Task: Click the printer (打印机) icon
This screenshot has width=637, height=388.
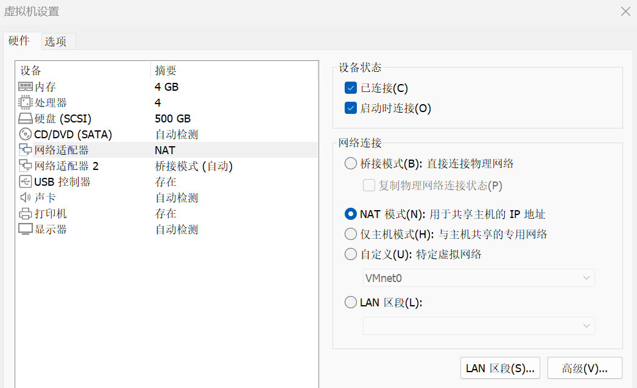Action: [x=26, y=214]
